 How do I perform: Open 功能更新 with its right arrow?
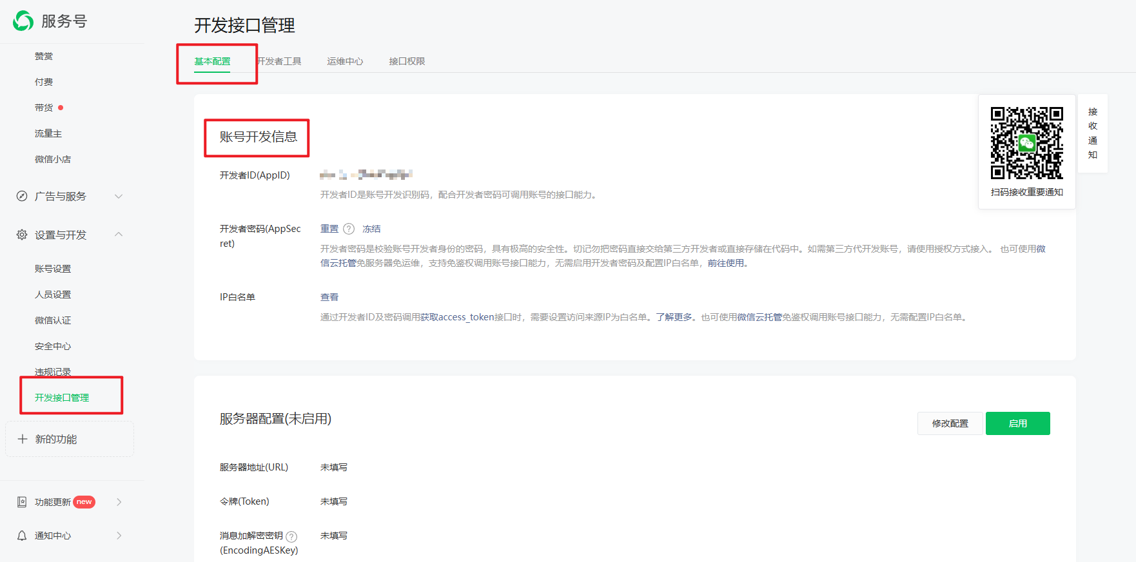point(119,502)
